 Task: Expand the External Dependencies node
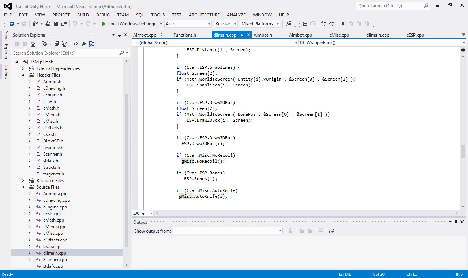pyautogui.click(x=23, y=68)
